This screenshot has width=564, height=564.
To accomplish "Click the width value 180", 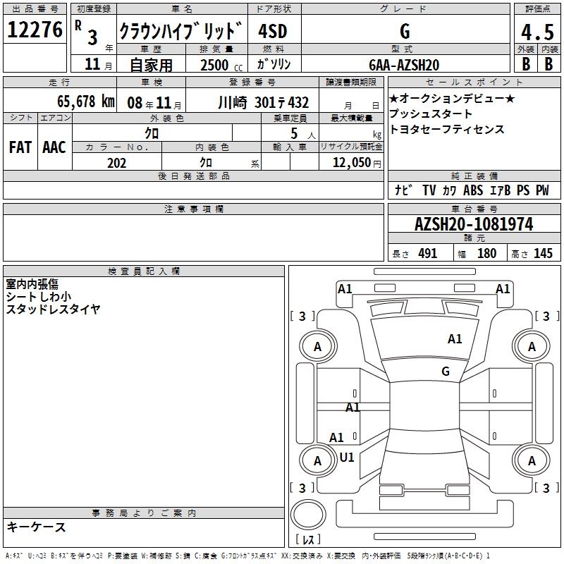I will coord(486,254).
